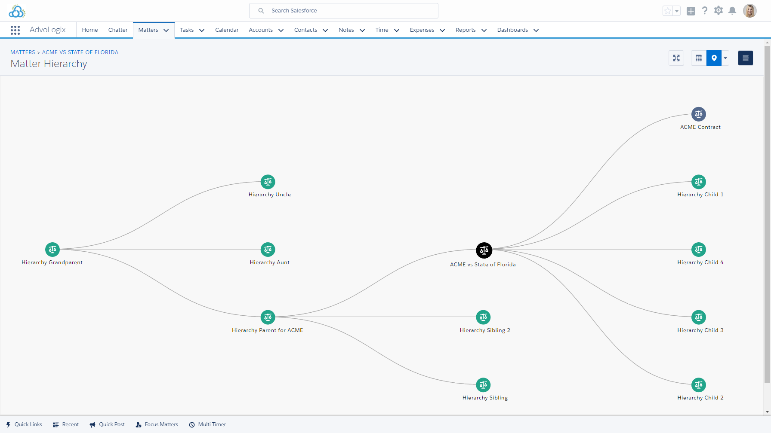This screenshot has width=771, height=433.
Task: Switch to table grid view
Action: pos(699,58)
